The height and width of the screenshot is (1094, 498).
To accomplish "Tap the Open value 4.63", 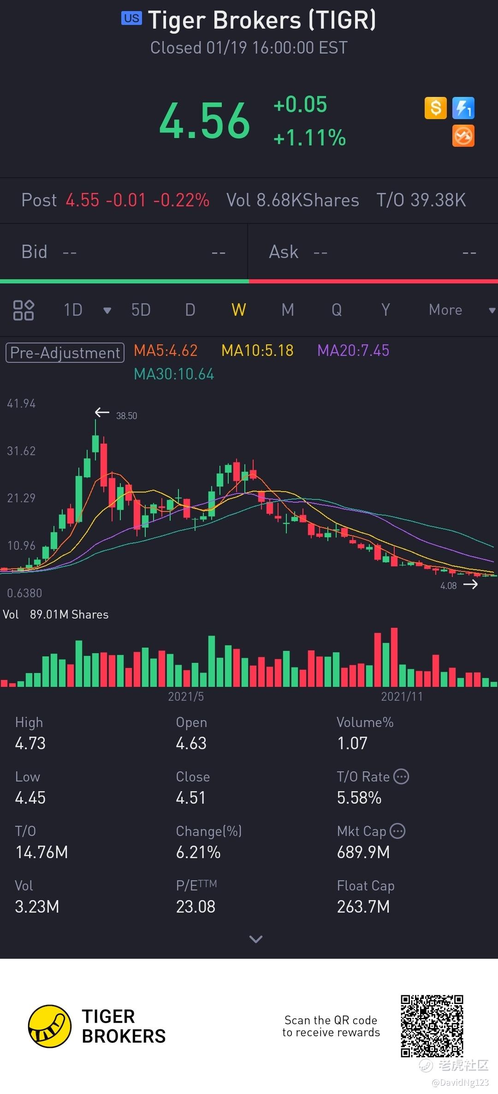I will click(191, 743).
